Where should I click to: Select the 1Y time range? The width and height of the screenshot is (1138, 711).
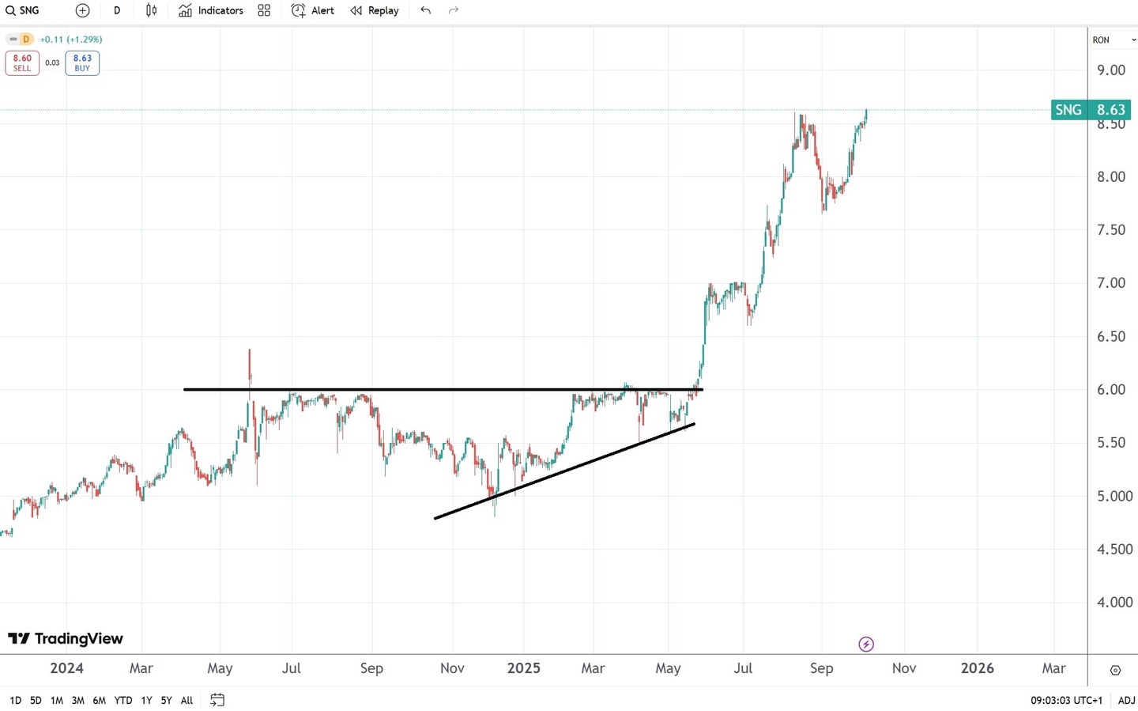click(x=146, y=700)
